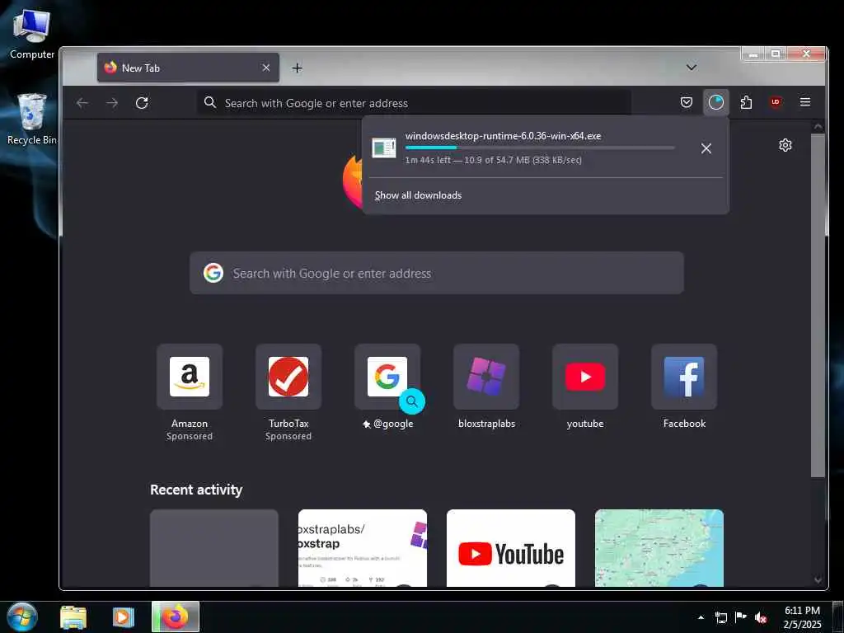Viewport: 844px width, 633px height.
Task: Open new tab personalize gear icon
Action: (x=785, y=145)
